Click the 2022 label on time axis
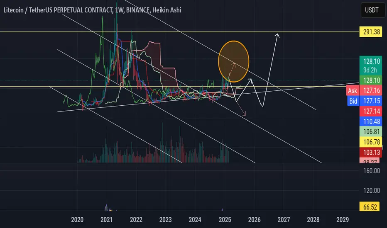The width and height of the screenshot is (387, 228). (x=136, y=220)
